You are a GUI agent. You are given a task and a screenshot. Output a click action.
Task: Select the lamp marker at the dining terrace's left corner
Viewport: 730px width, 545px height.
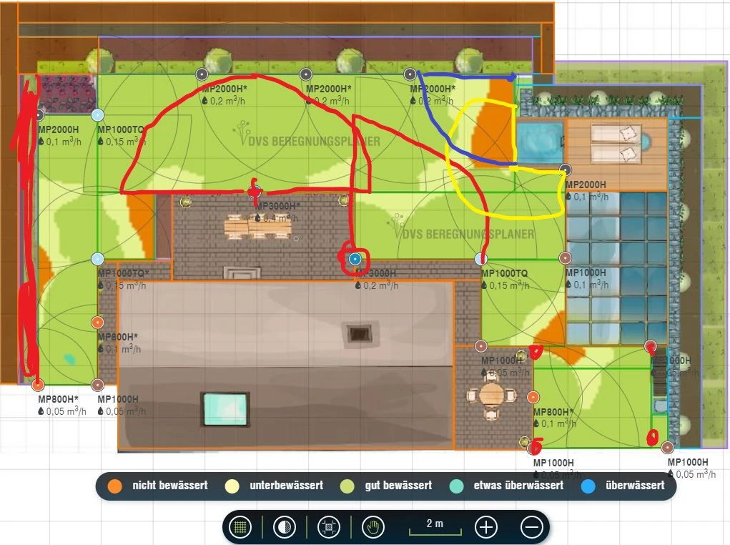click(x=186, y=202)
